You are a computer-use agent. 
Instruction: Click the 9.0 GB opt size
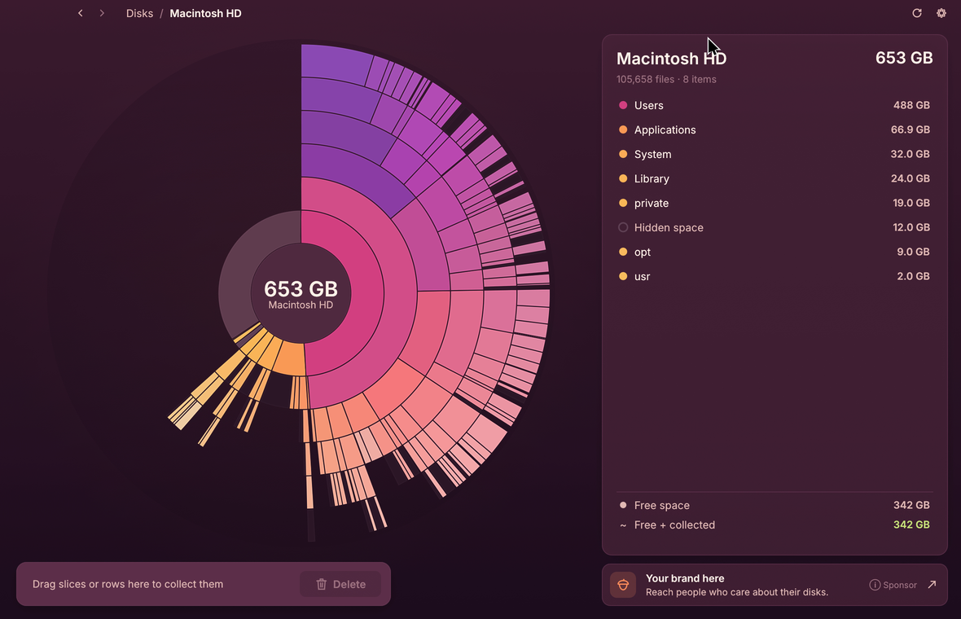(x=913, y=252)
